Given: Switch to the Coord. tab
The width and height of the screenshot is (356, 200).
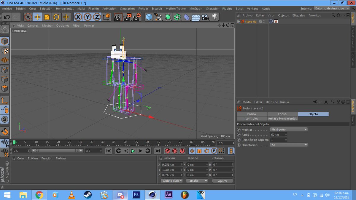Looking at the screenshot, I should (x=282, y=114).
